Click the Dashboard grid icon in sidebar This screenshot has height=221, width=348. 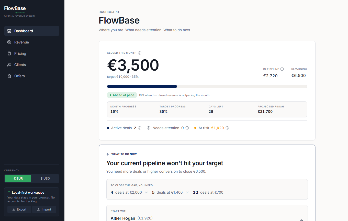pyautogui.click(x=9, y=31)
